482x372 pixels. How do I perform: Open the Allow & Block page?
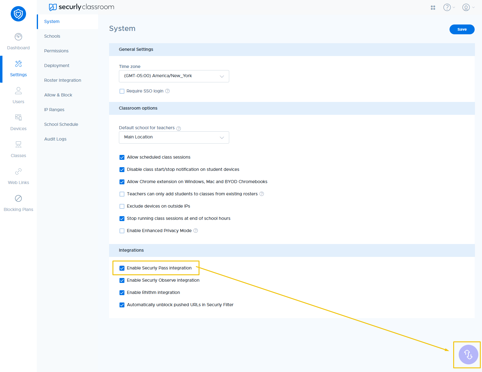58,95
